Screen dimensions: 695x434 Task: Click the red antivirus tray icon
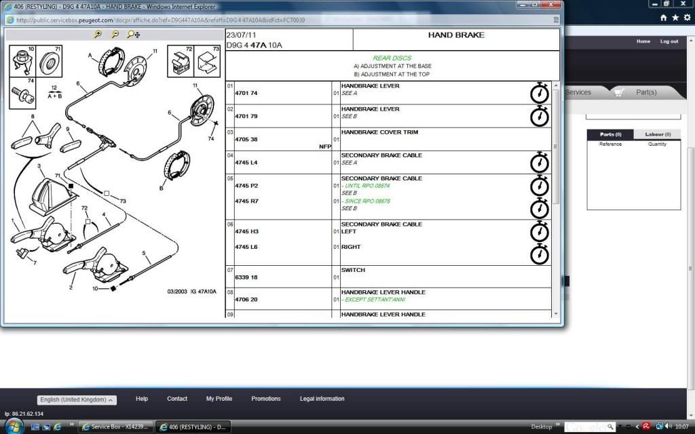pyautogui.click(x=646, y=427)
